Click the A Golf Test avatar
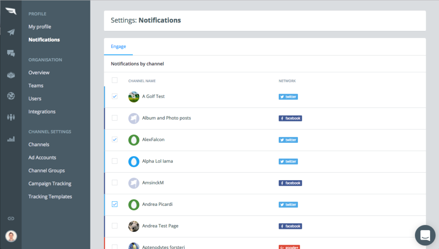Image resolution: width=439 pixels, height=249 pixels. (x=134, y=97)
